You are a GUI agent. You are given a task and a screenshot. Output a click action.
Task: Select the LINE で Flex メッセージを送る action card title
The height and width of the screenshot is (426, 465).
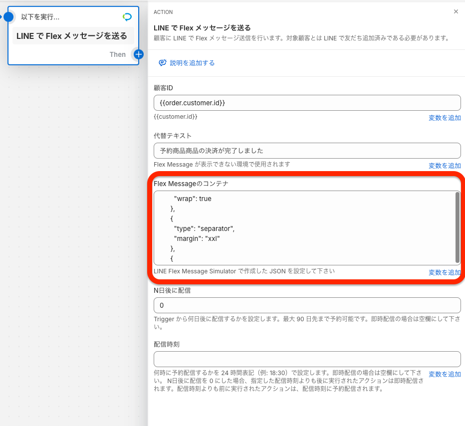72,36
